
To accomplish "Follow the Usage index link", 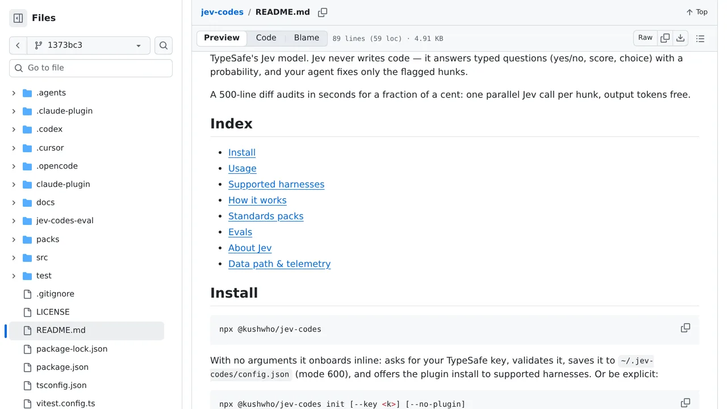I will [243, 169].
